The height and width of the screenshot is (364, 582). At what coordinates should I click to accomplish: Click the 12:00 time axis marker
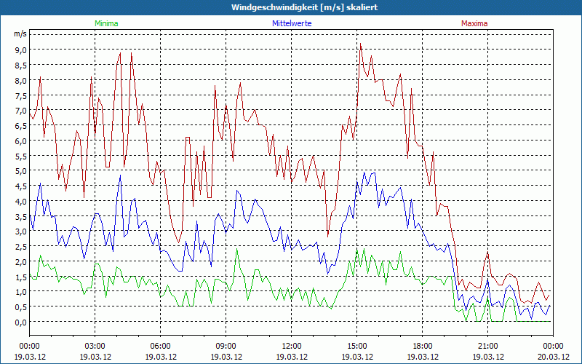coord(291,346)
